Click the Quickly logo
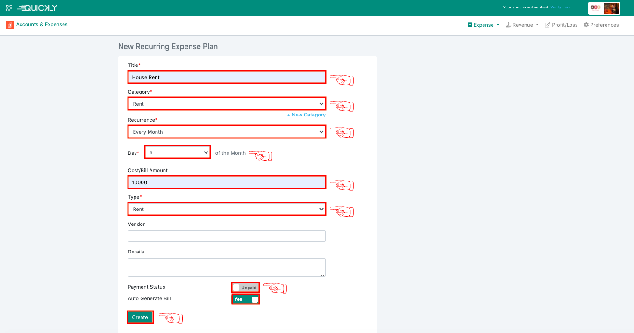The image size is (634, 333). pyautogui.click(x=37, y=8)
